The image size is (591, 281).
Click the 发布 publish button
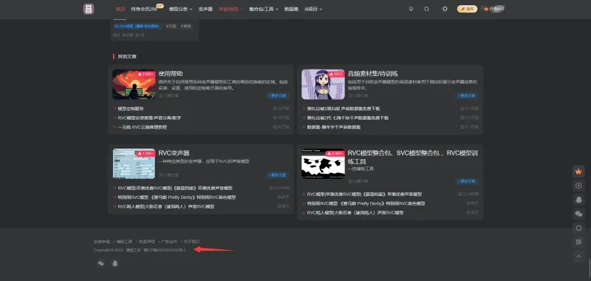(x=468, y=9)
